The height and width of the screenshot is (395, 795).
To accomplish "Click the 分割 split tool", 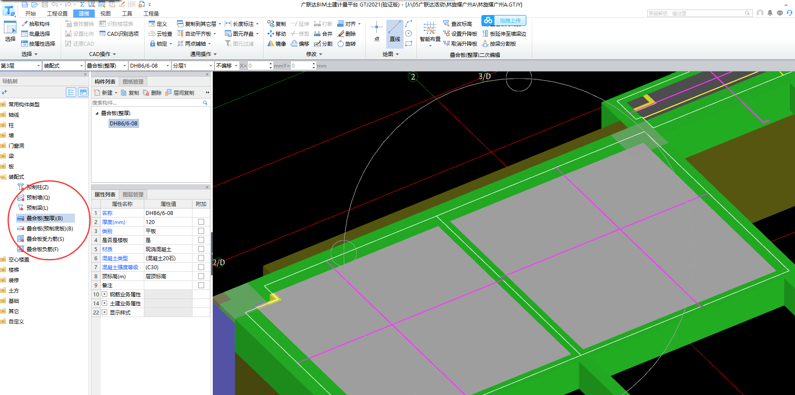I will [323, 44].
